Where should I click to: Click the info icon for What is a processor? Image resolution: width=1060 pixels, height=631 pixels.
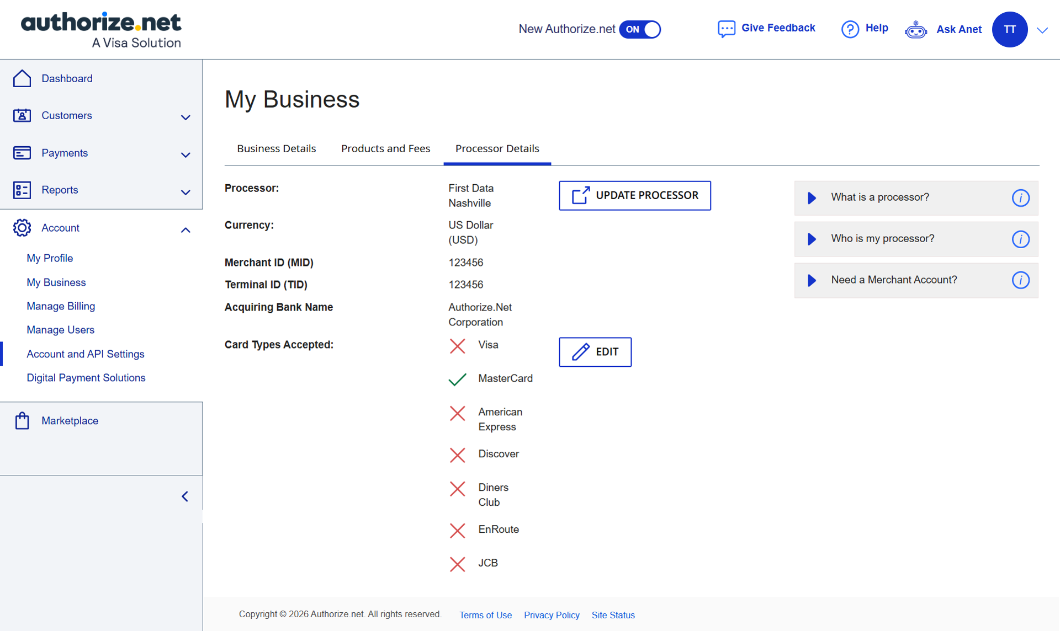[x=1021, y=197]
